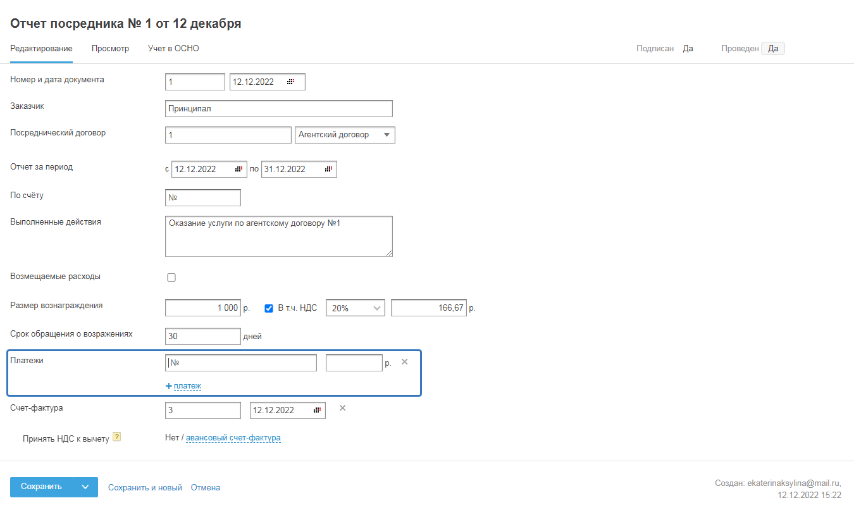Toggle the 'Проведен' status Да button

pyautogui.click(x=772, y=49)
